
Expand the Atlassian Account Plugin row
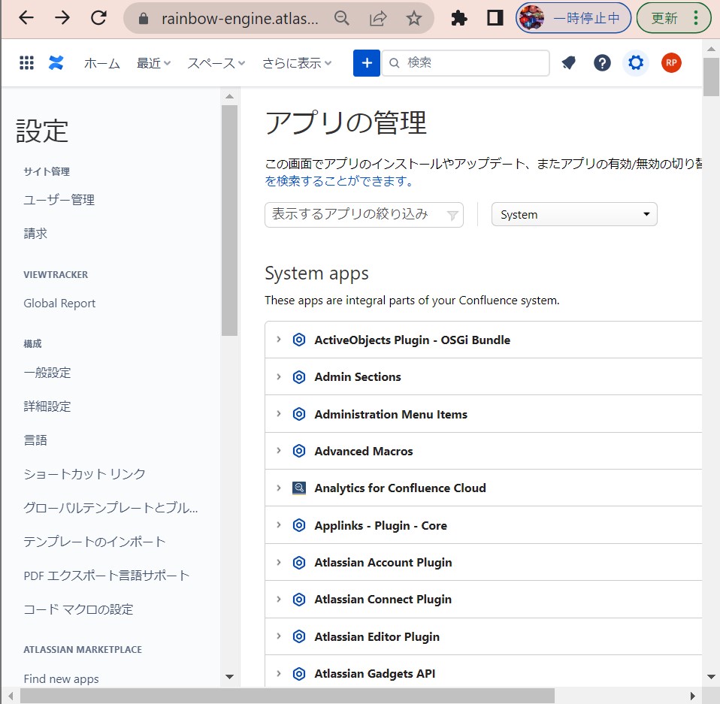pyautogui.click(x=279, y=562)
